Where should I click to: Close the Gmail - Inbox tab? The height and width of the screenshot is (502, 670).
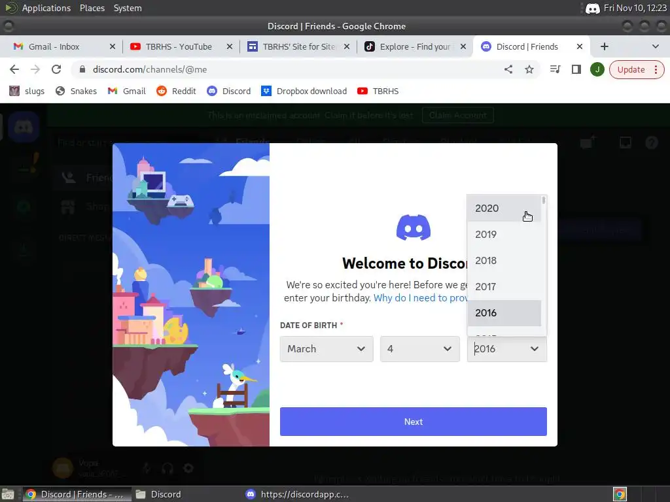pyautogui.click(x=113, y=46)
